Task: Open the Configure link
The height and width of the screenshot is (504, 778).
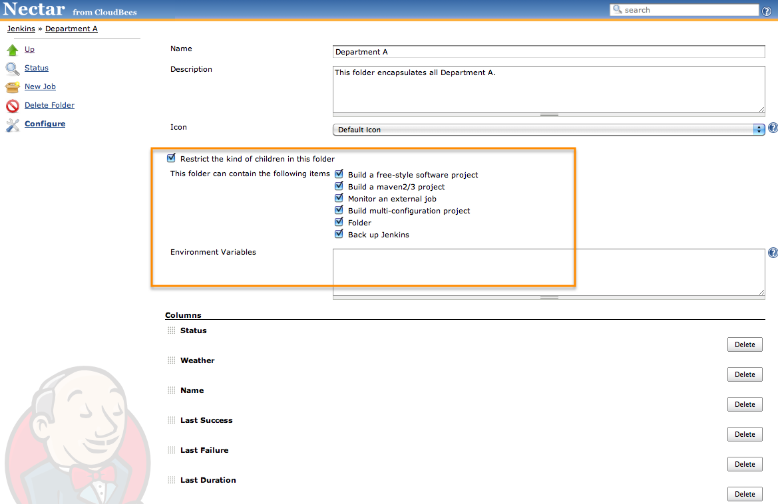Action: [45, 124]
